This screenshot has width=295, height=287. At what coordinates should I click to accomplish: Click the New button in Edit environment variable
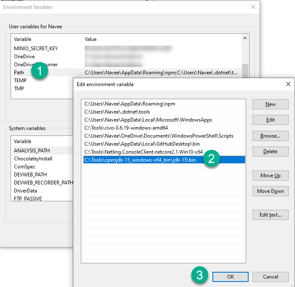point(271,104)
